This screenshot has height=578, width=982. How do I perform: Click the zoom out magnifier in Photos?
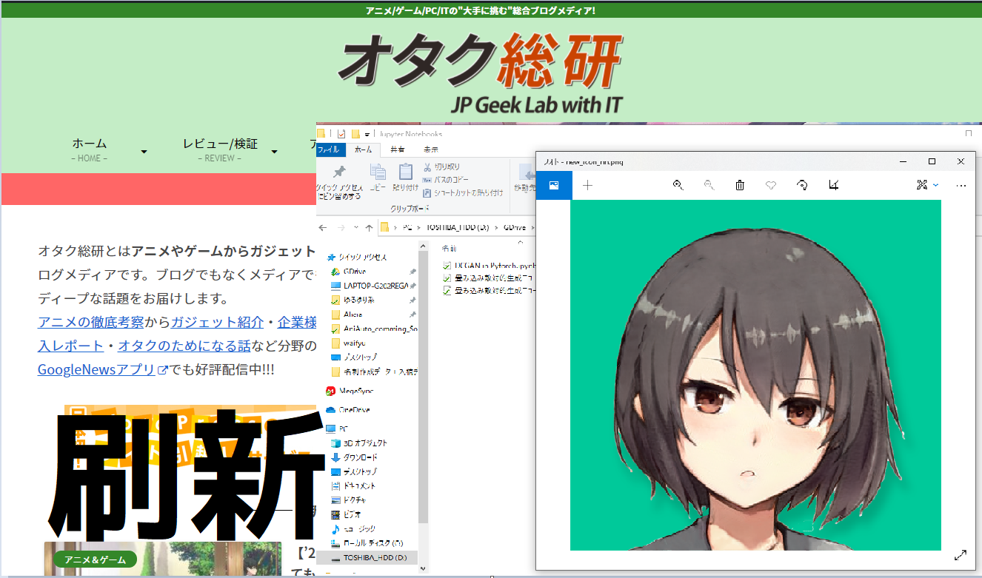click(709, 185)
